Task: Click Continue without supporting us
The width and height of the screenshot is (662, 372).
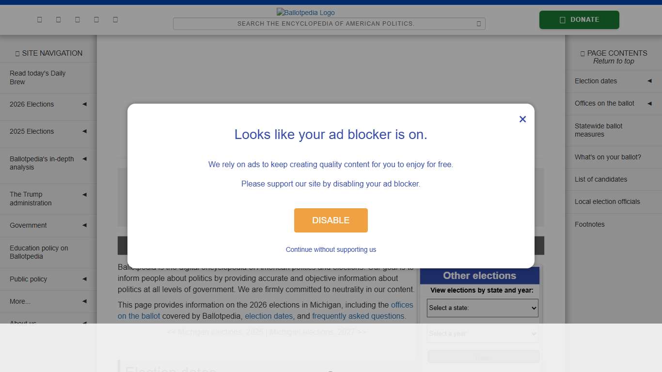Action: 331,249
